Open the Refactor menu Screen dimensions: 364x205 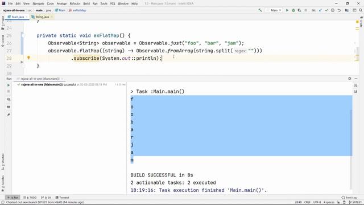pos(75,3)
